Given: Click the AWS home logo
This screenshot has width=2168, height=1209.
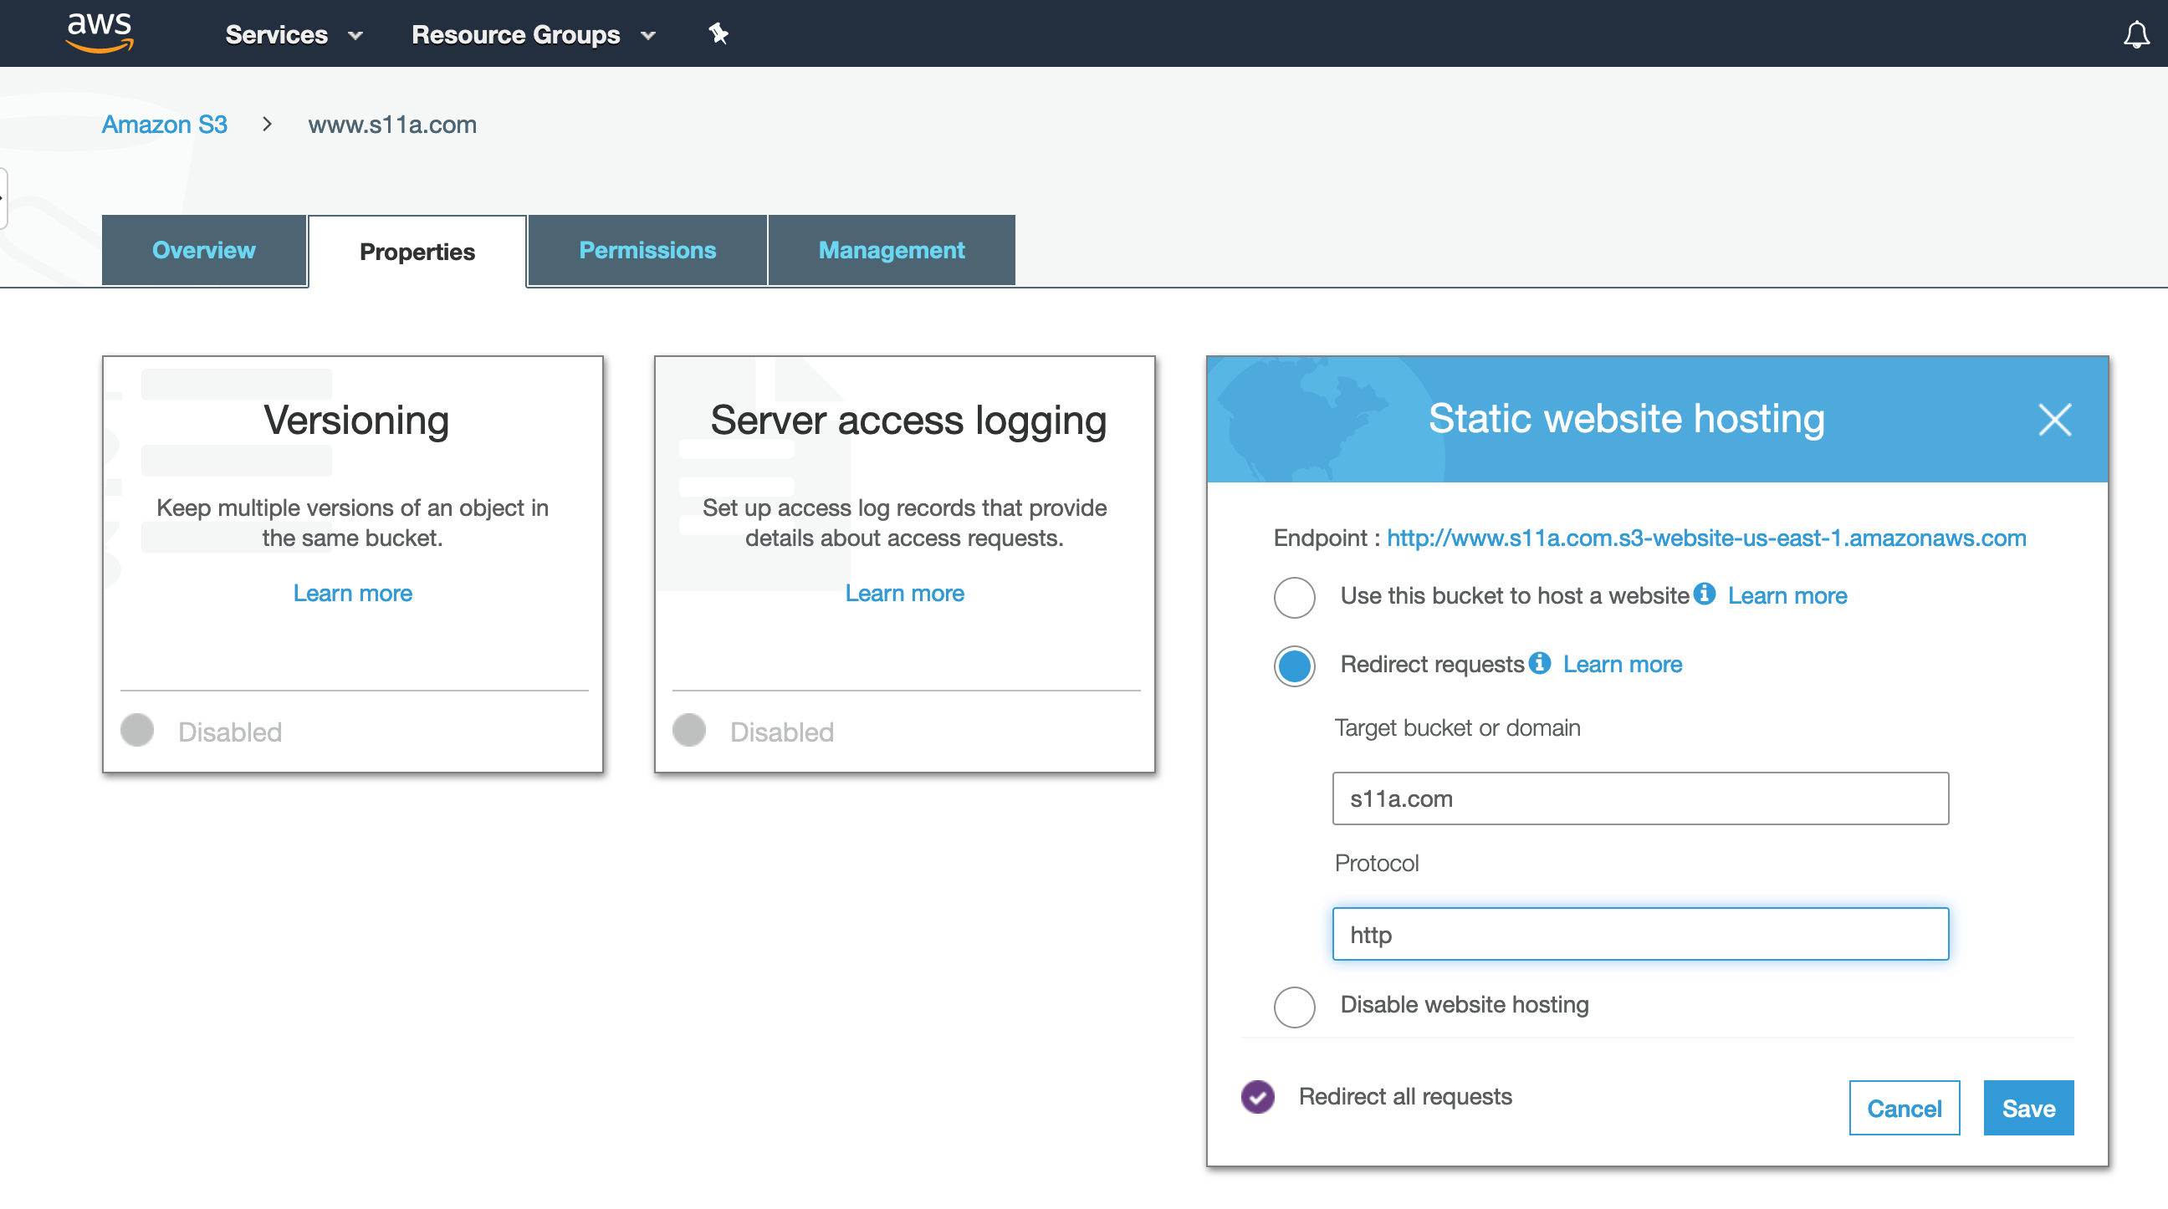Looking at the screenshot, I should point(99,33).
